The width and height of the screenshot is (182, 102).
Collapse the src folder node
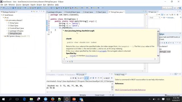point(3,18)
